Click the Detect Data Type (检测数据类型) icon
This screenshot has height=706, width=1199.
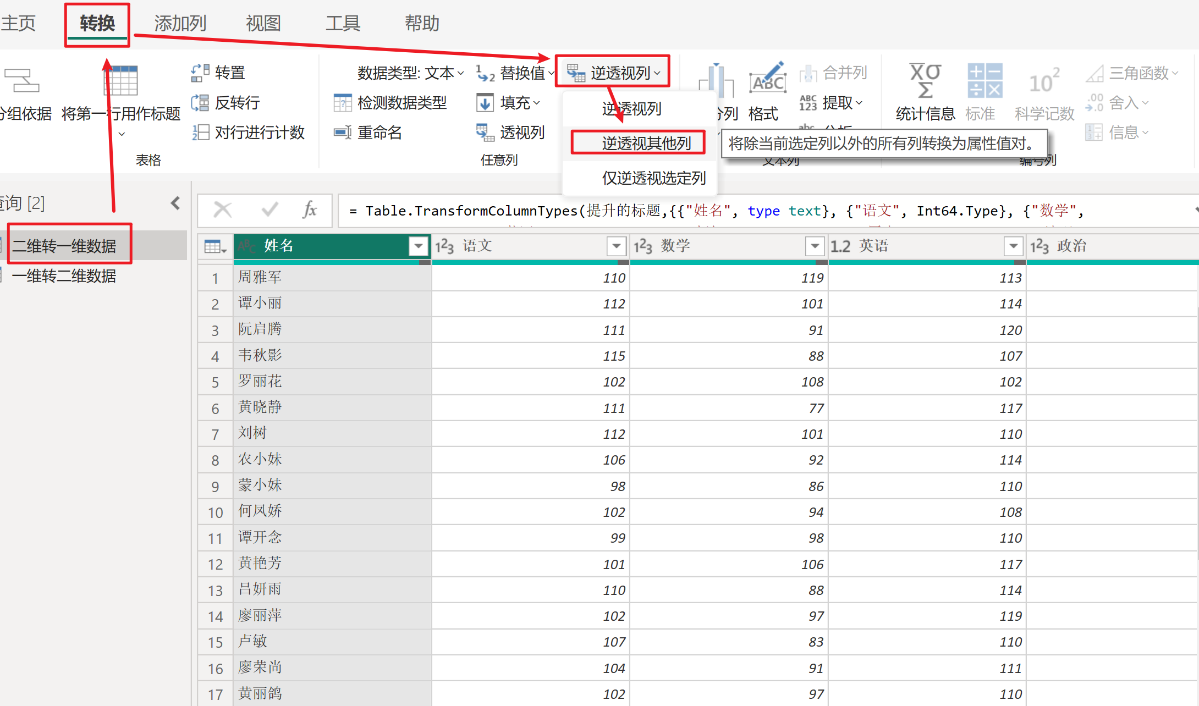click(343, 103)
